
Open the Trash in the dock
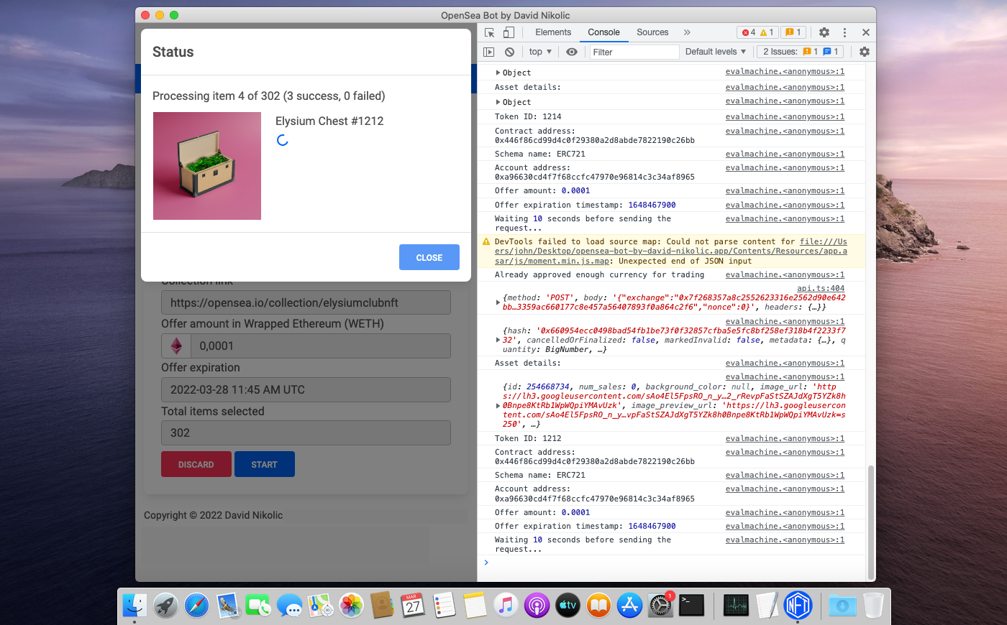coord(873,606)
